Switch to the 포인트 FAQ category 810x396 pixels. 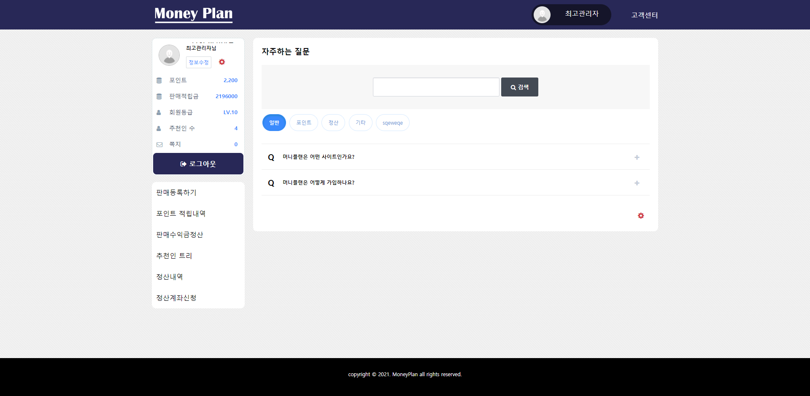304,123
